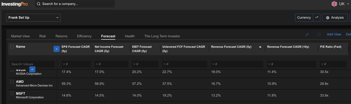The height and width of the screenshot is (104, 351).
Task: Click the UK flag icon
Action: click(x=334, y=4)
